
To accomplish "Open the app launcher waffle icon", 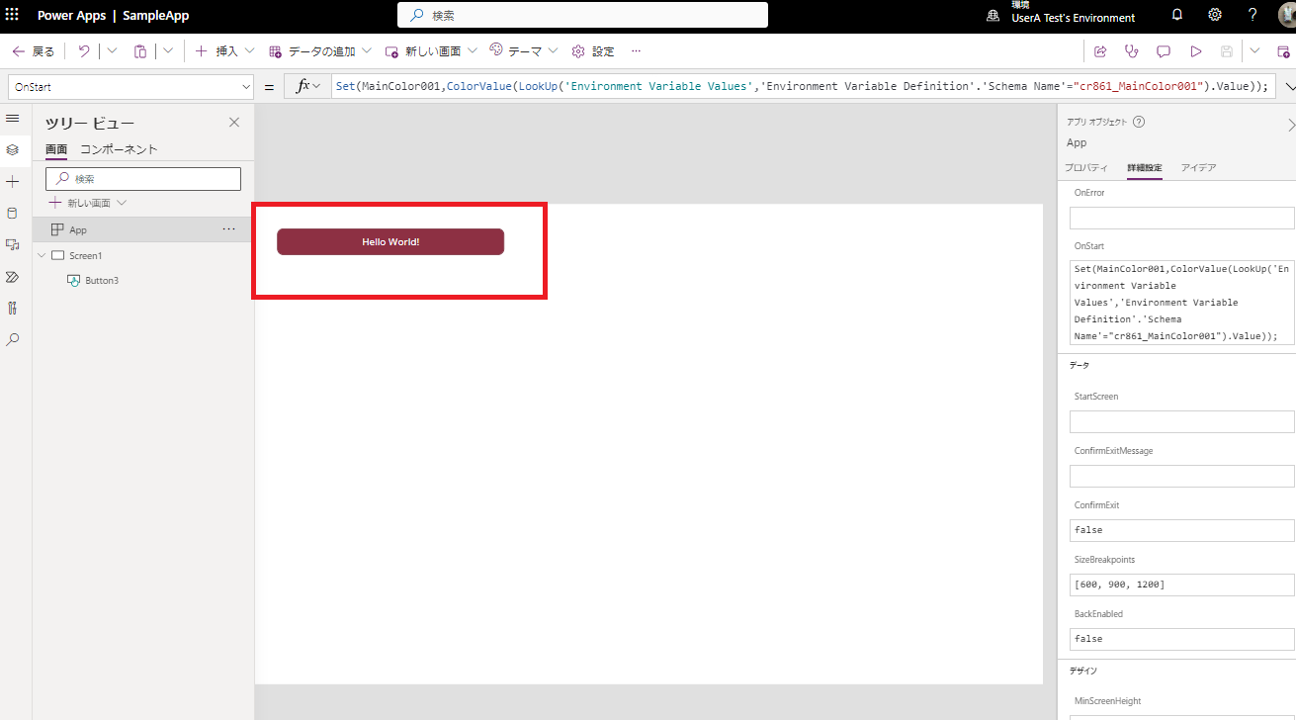I will pyautogui.click(x=13, y=15).
